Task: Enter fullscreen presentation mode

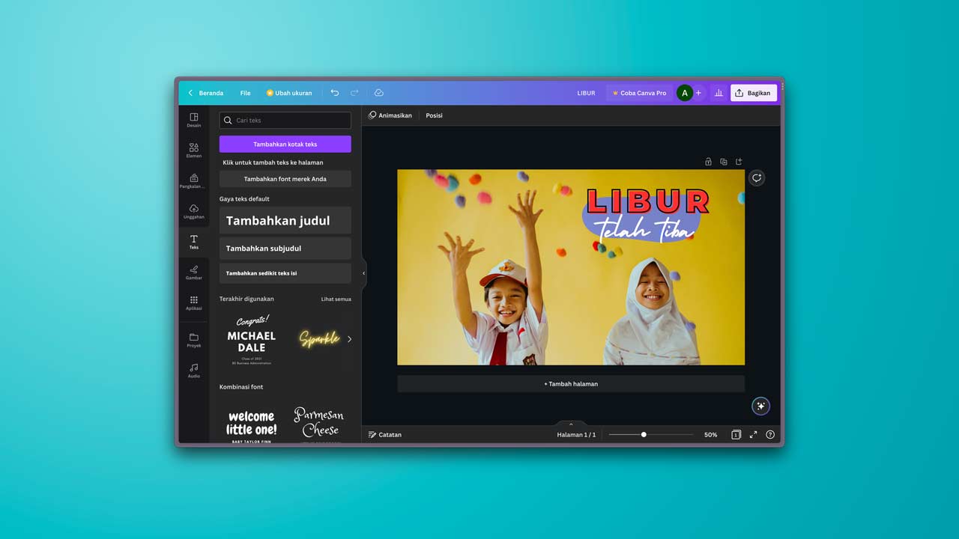Action: (x=753, y=434)
